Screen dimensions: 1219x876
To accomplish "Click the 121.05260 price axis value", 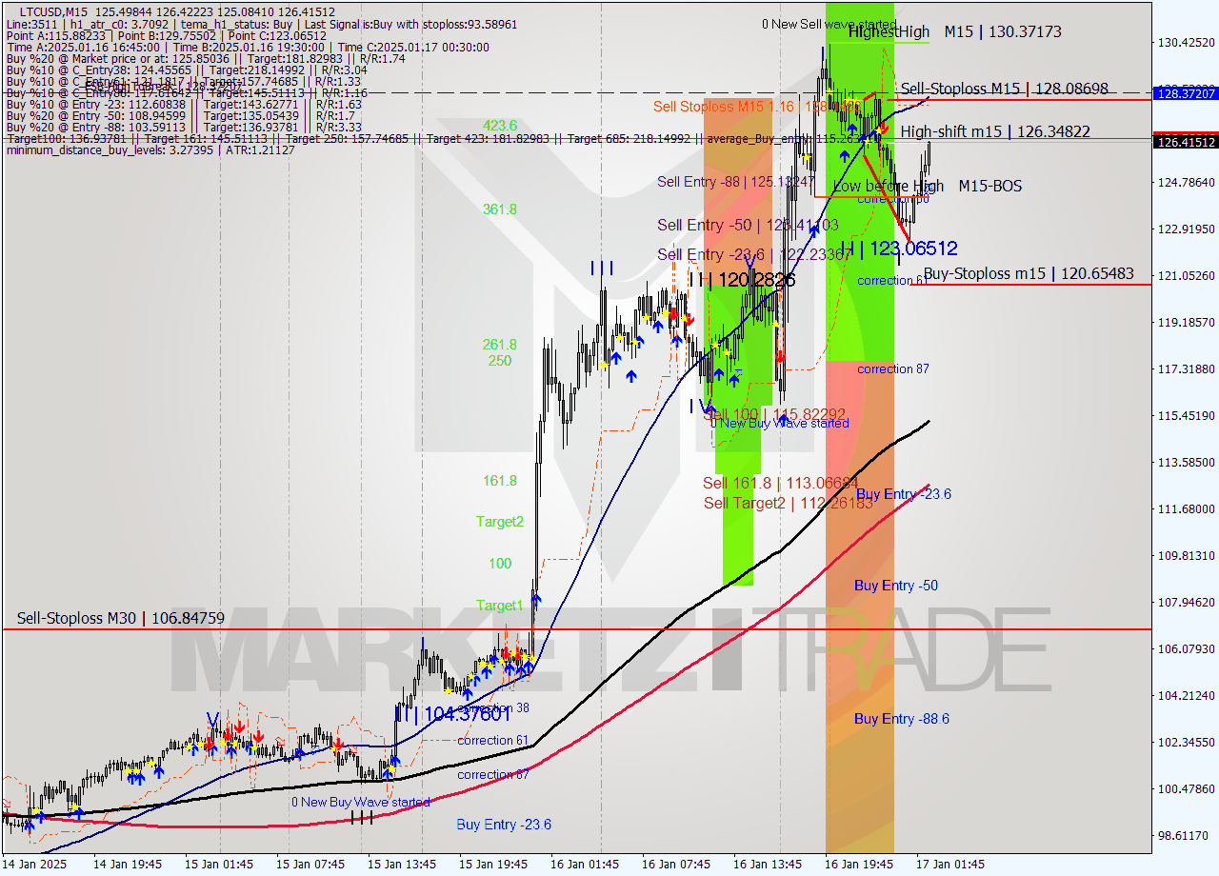I will coord(1186,276).
